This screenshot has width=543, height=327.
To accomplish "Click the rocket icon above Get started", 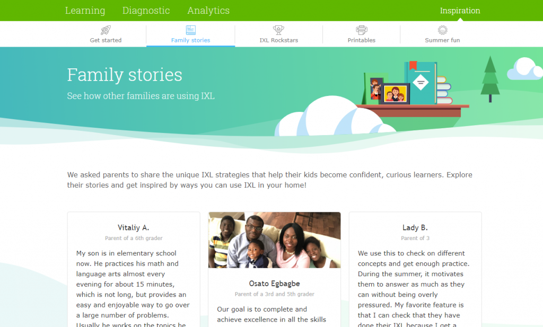I will click(x=105, y=30).
